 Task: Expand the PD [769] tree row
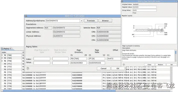2,58
